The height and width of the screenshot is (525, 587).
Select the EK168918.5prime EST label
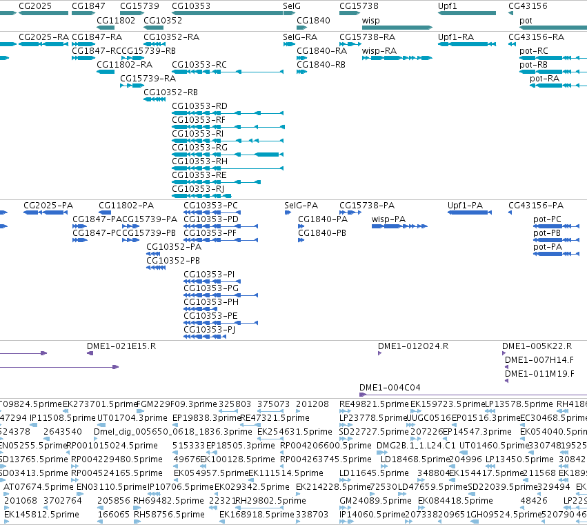[257, 515]
